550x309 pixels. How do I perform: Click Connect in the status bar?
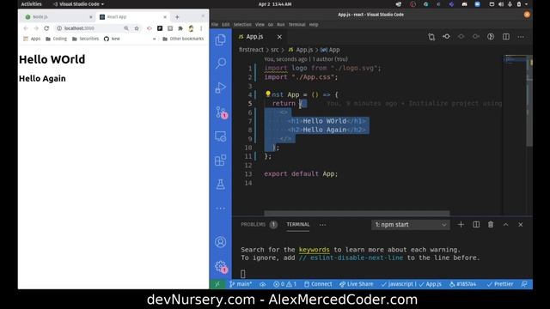(318, 284)
